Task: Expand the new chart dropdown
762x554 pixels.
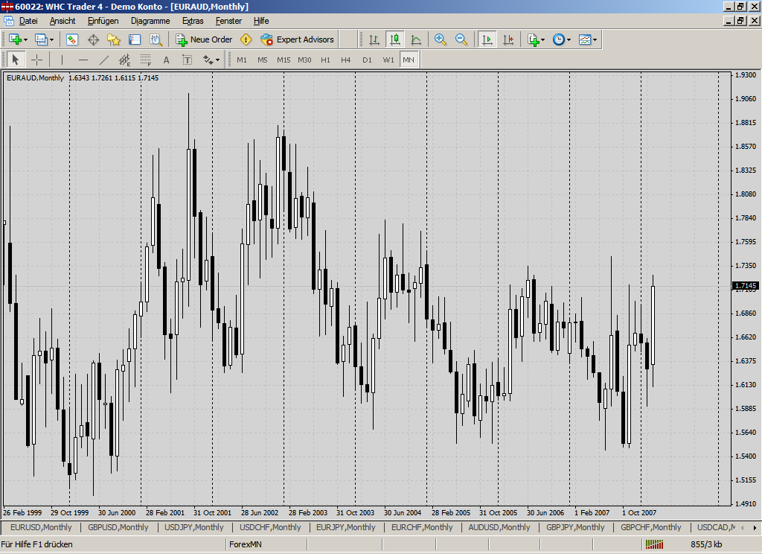Action: point(26,39)
